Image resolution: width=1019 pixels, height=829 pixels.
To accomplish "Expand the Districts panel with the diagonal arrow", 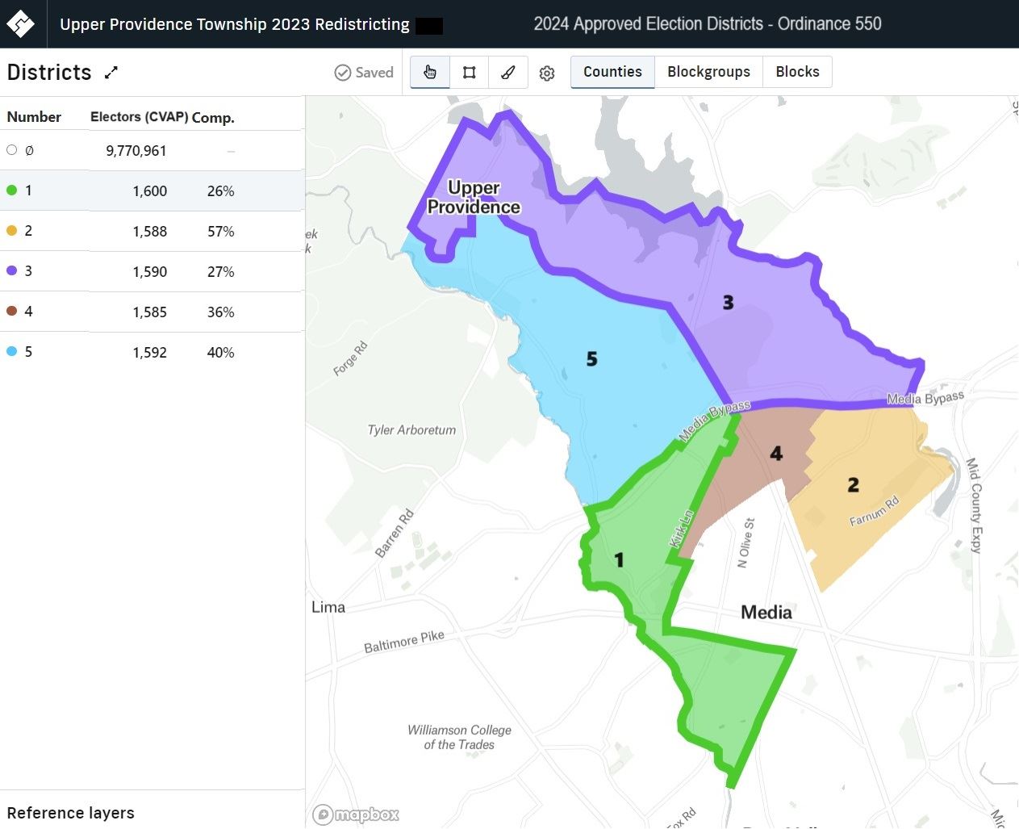I will click(x=111, y=72).
